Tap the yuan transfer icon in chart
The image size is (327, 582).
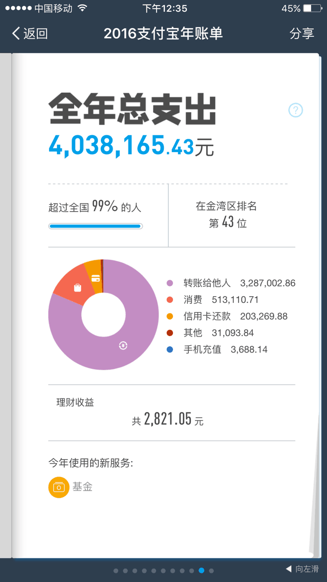point(123,345)
